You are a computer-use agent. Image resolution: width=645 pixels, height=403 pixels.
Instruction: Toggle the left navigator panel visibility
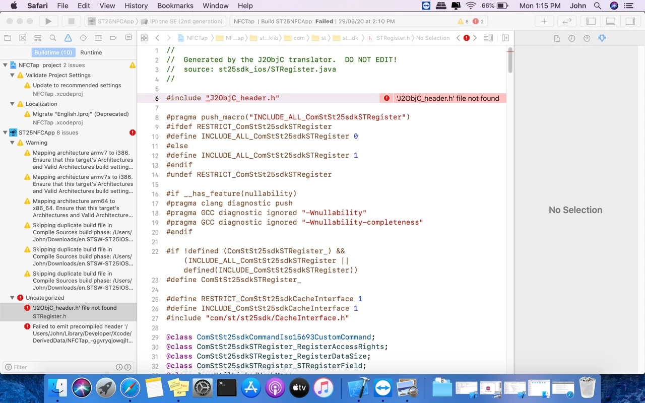[x=591, y=21]
